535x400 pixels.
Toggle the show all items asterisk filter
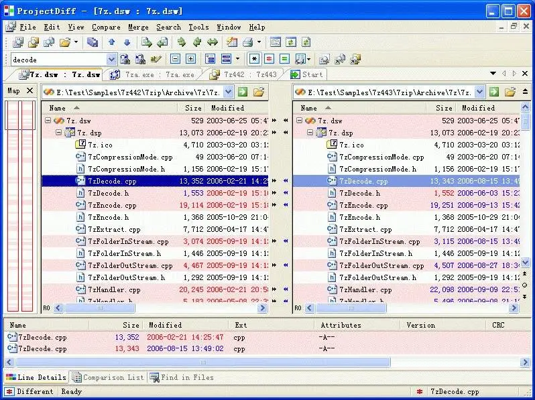(x=254, y=60)
